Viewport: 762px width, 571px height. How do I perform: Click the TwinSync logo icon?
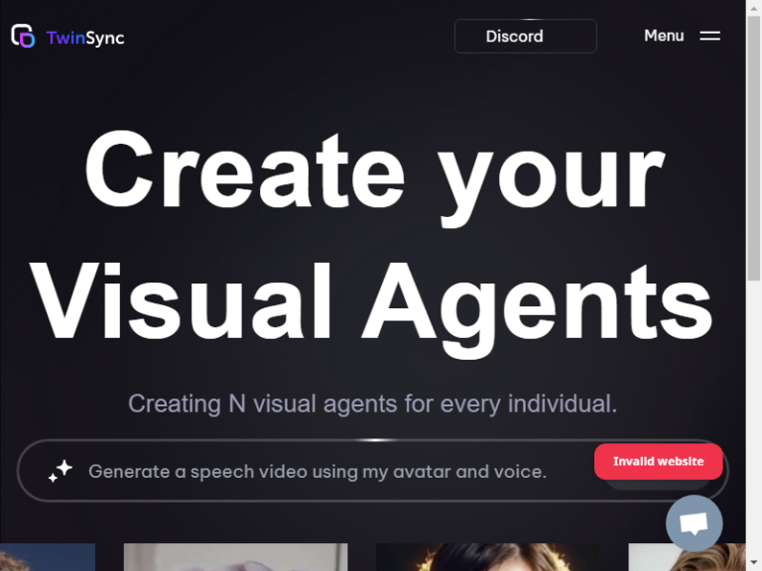click(x=23, y=36)
